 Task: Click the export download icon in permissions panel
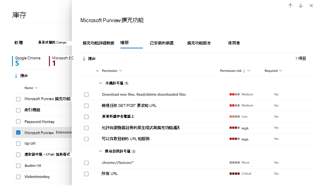coord(84,59)
